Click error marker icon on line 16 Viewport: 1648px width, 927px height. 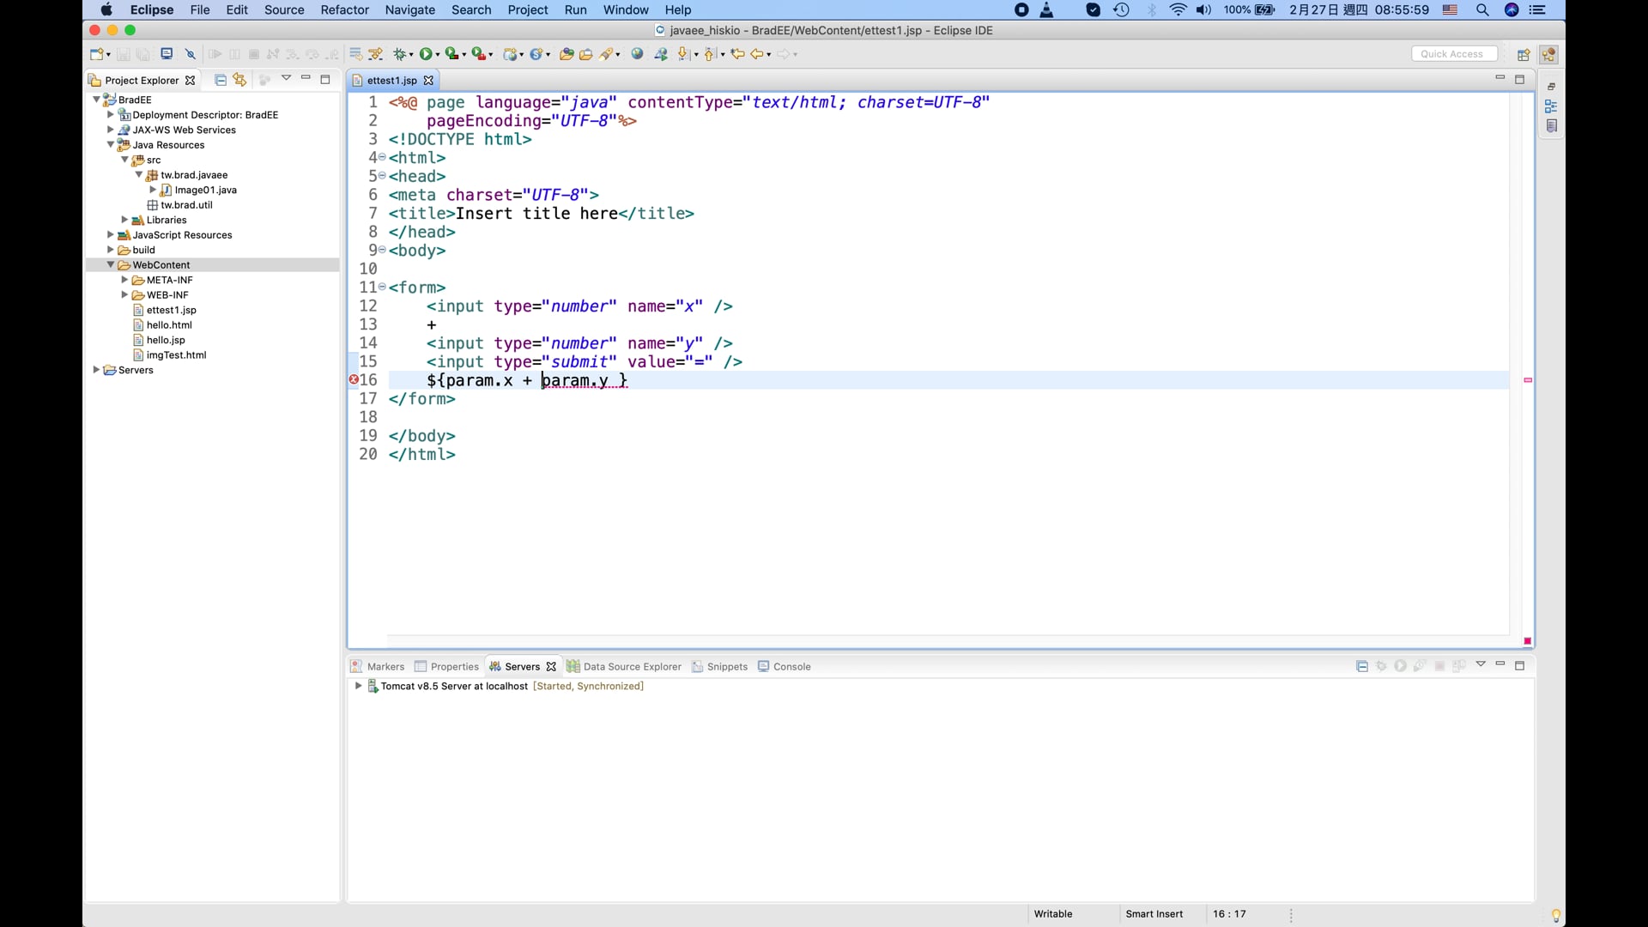pyautogui.click(x=354, y=380)
